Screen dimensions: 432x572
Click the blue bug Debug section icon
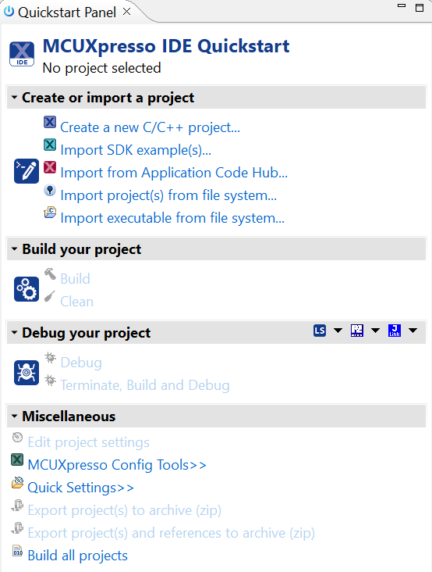[x=27, y=373]
